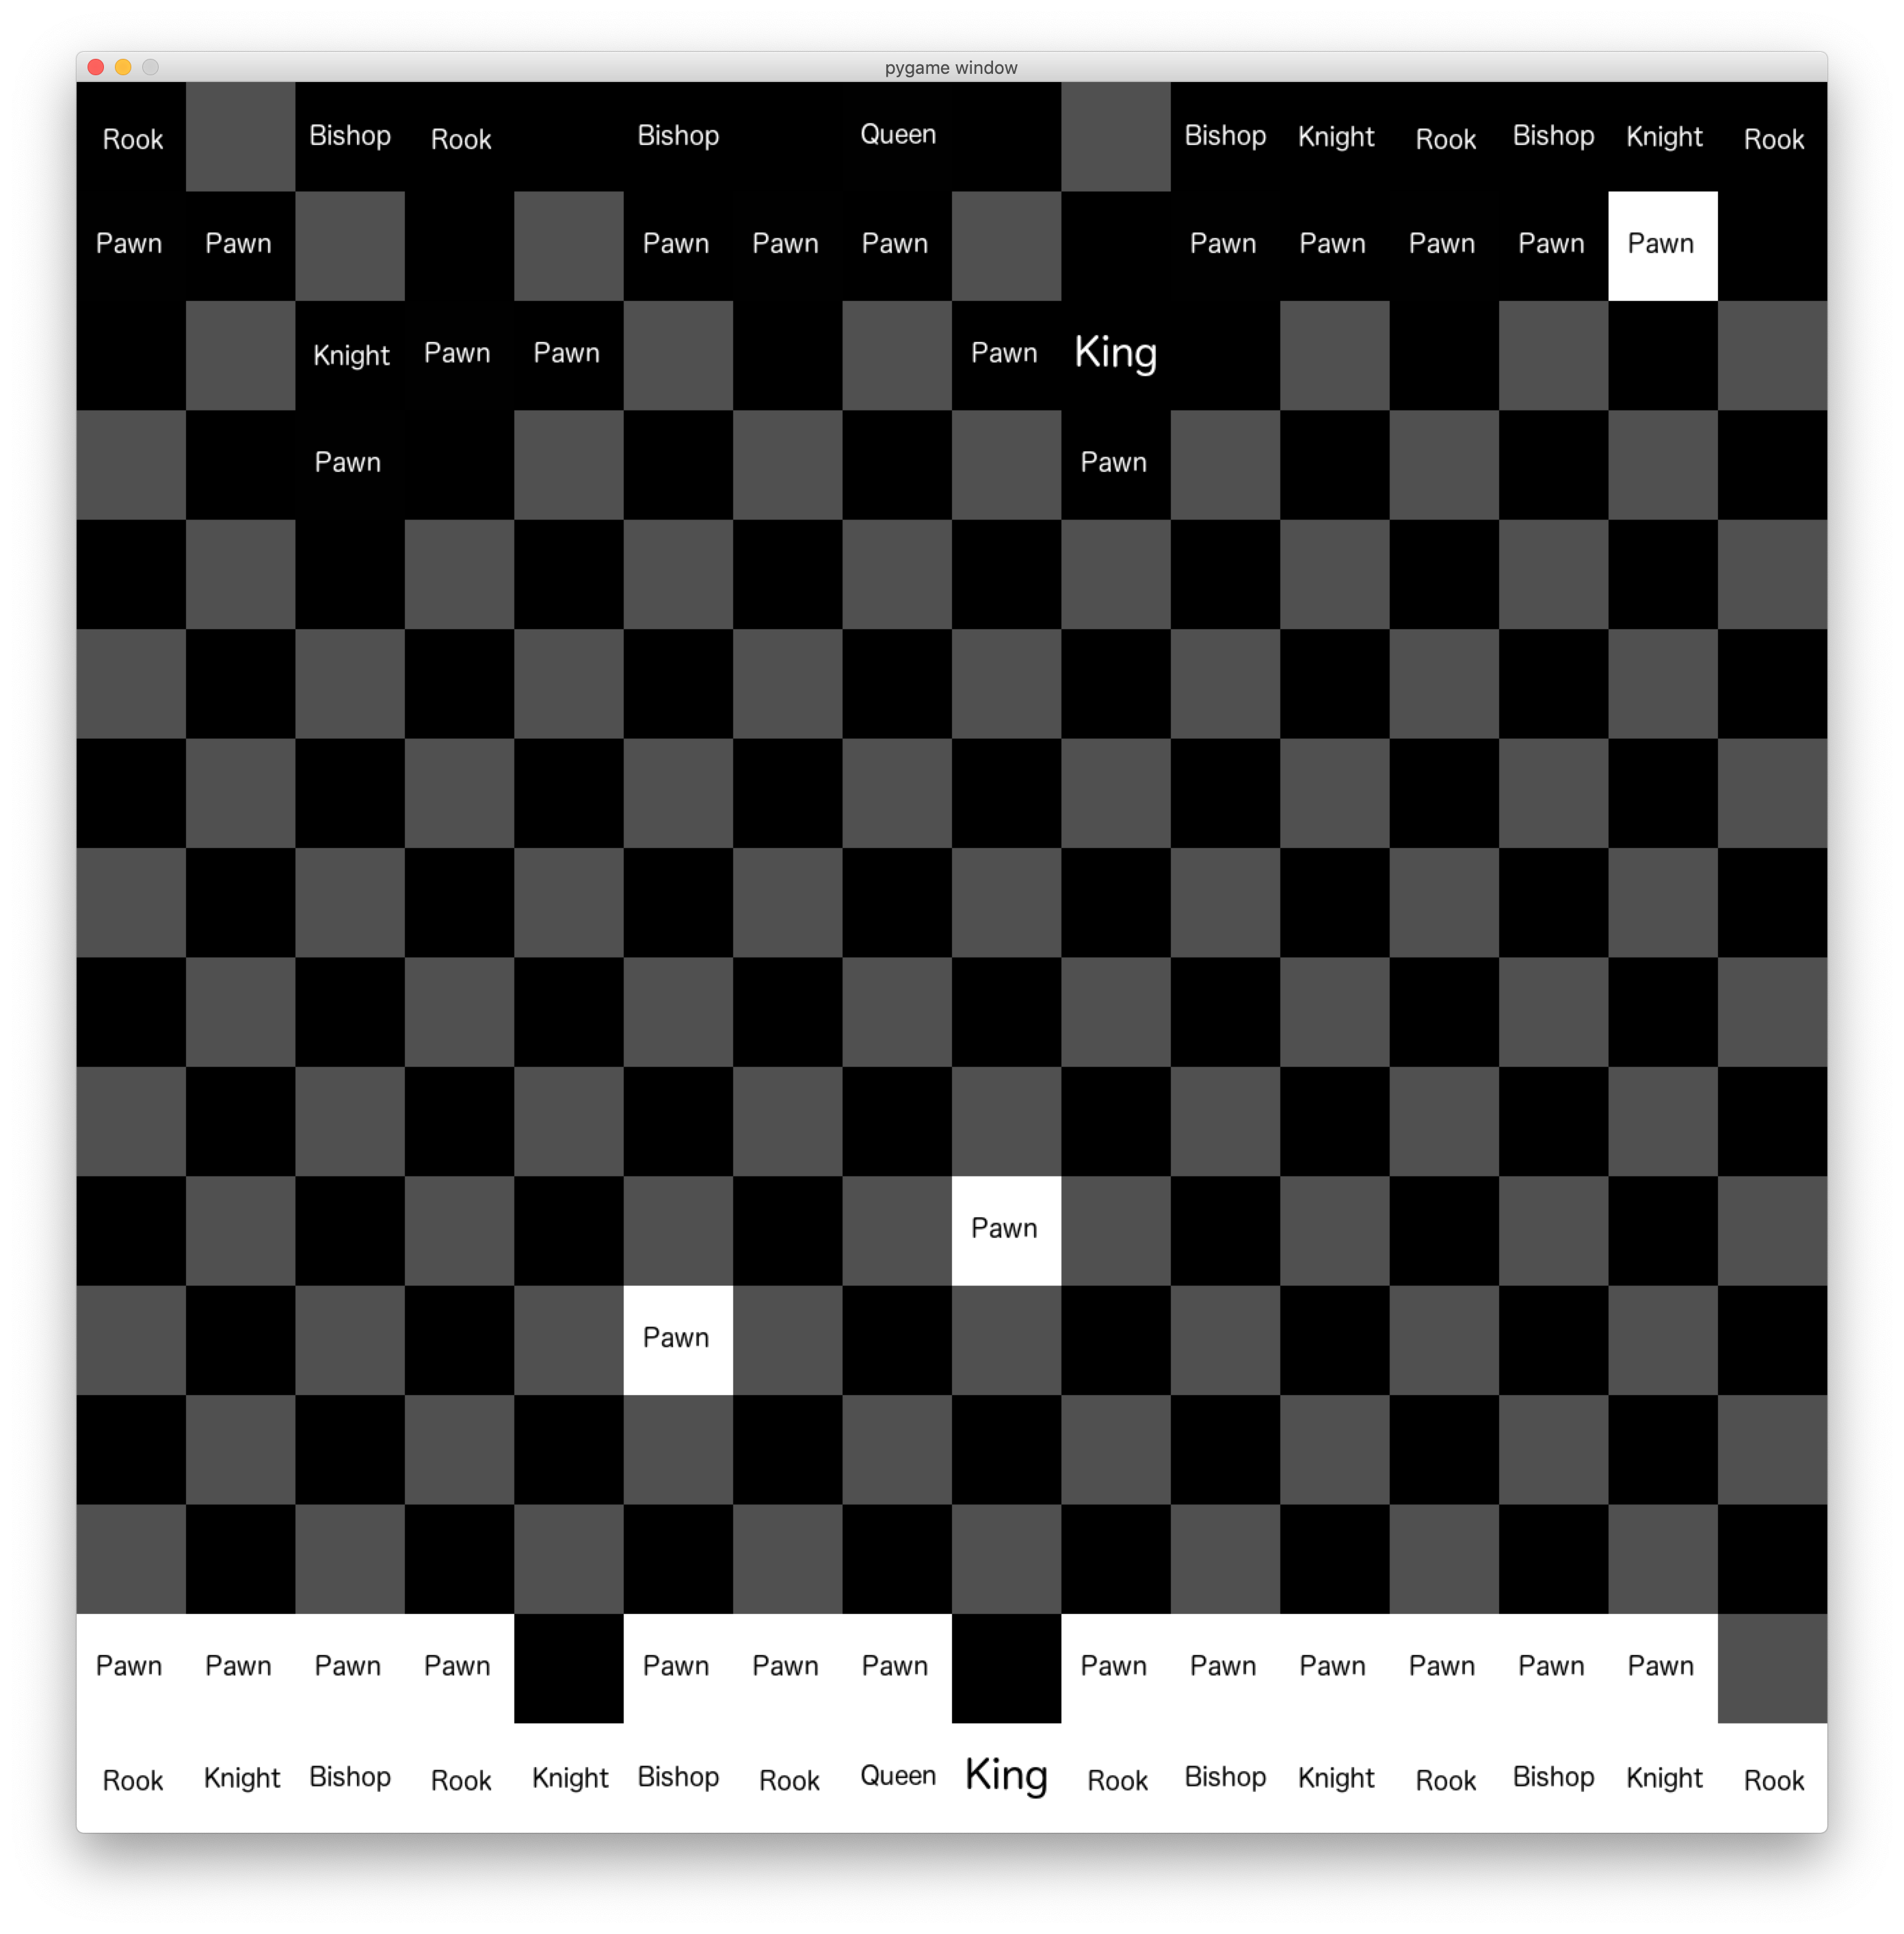Select the white Pawn one row behind the most advanced

tap(678, 1339)
